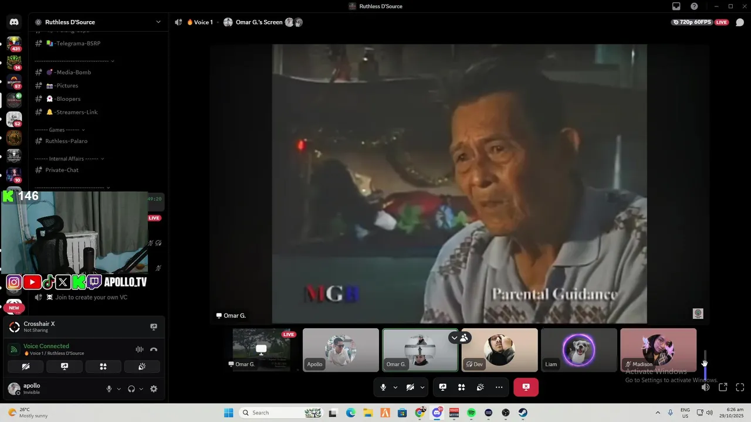
Task: Adjust the stream volume slider
Action: [705, 365]
